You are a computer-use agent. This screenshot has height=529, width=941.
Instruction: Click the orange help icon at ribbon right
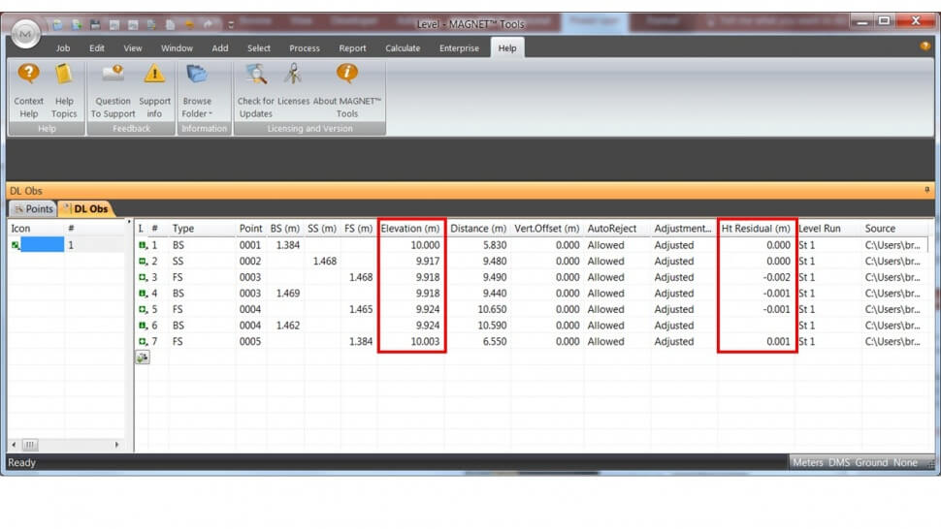(x=925, y=47)
